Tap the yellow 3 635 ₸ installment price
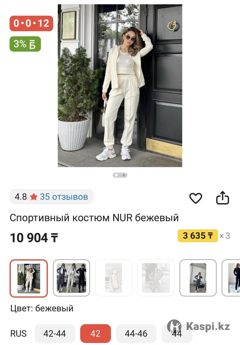 click(x=198, y=236)
